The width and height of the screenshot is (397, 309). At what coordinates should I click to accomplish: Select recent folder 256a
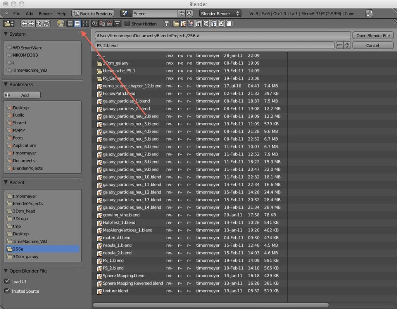coord(43,249)
